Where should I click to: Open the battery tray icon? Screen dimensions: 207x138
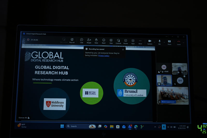(x=175, y=127)
